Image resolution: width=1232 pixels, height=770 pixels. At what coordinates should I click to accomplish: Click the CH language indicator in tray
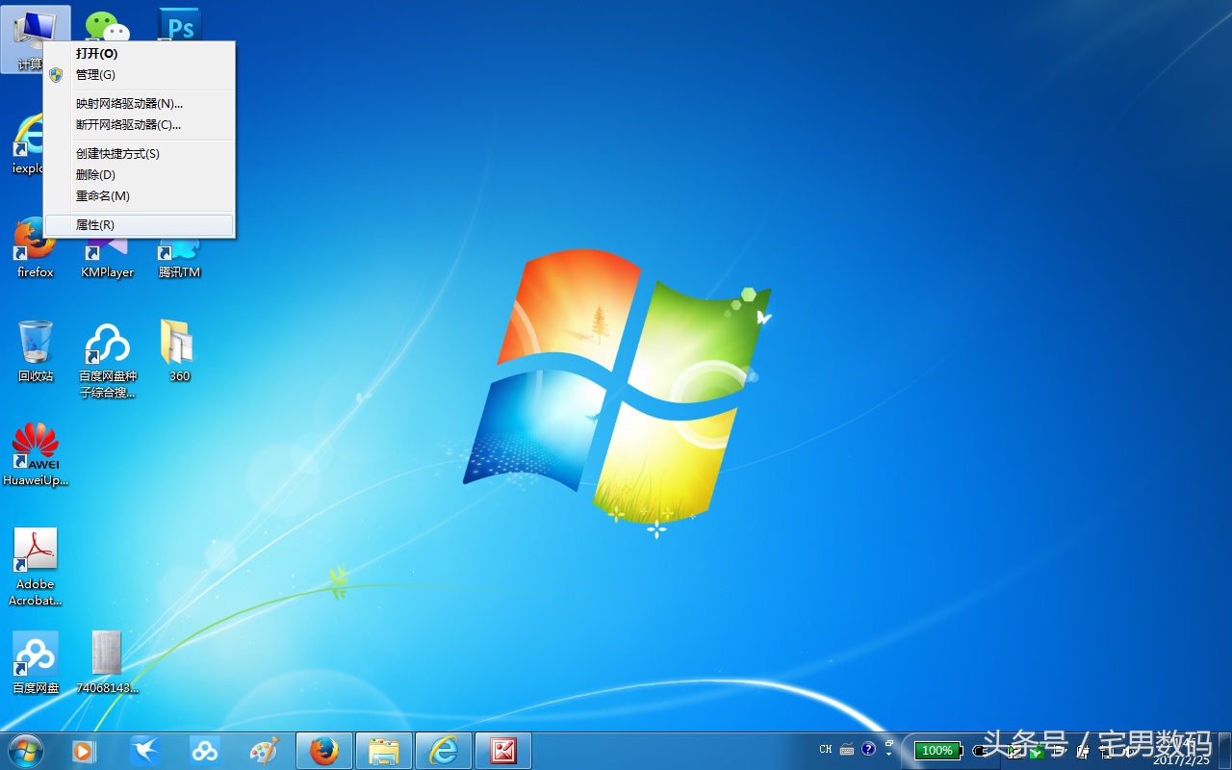click(x=826, y=750)
